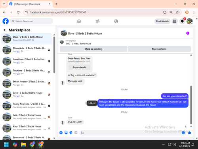
Task: Close the Messenger browser tab
Action: [x=49, y=4]
